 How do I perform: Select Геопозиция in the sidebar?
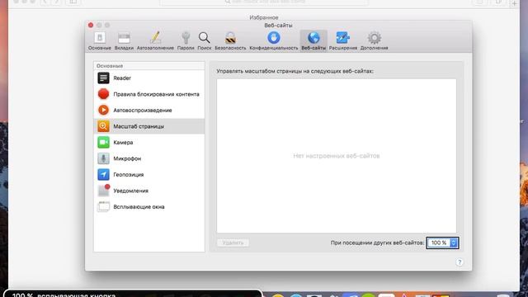click(x=149, y=175)
